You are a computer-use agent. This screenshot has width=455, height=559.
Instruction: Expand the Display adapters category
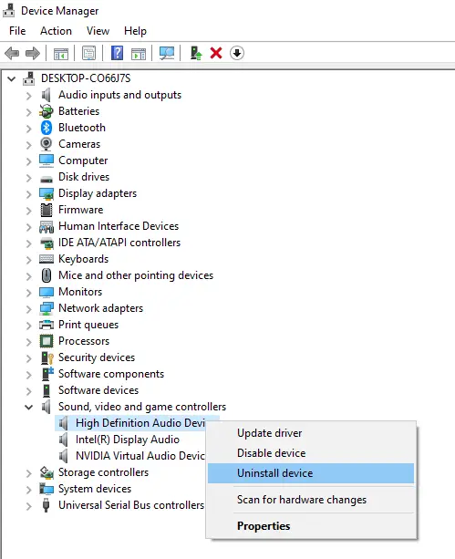(29, 194)
